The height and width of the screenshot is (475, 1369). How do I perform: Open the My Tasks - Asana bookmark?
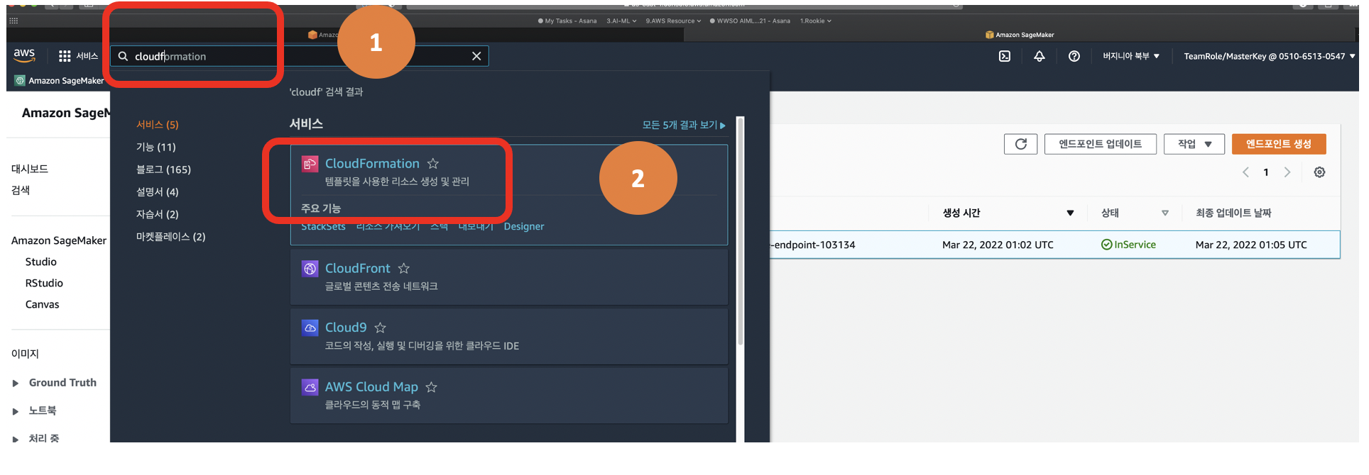click(567, 21)
